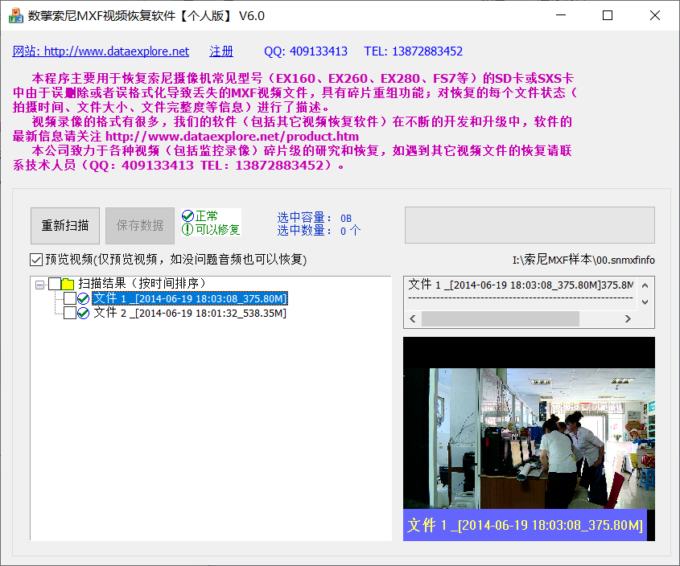
Task: Click the 选中数量 0 个 label
Action: (x=319, y=231)
